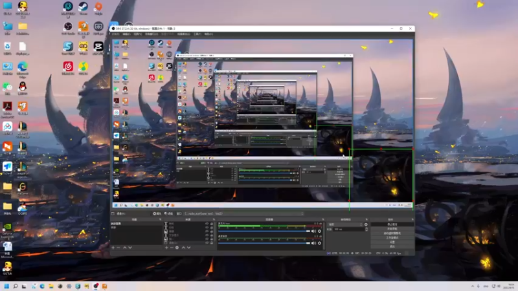
Task: Expand the window selection dropdown in the source toolbar
Action: (245, 213)
